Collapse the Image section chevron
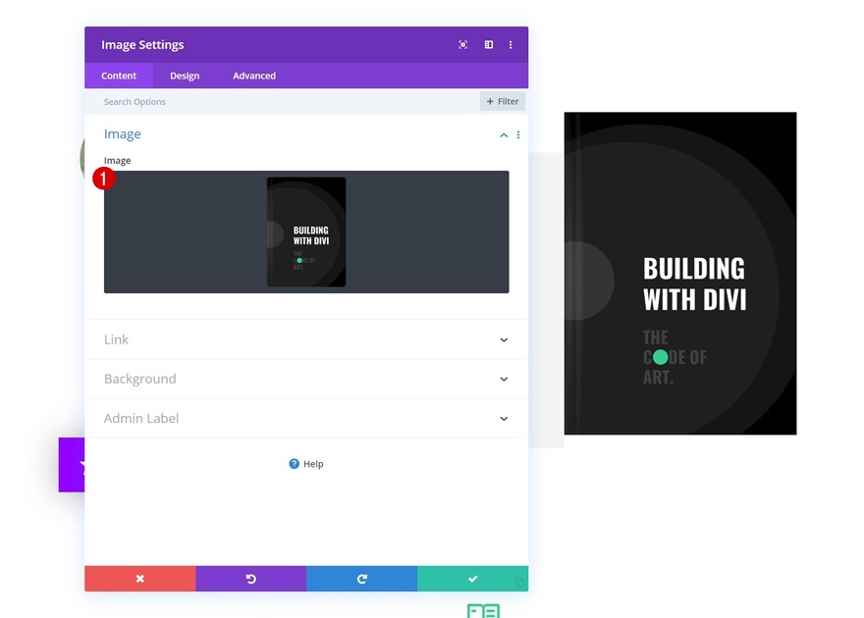Viewport: 864px width, 618px height. tap(504, 134)
